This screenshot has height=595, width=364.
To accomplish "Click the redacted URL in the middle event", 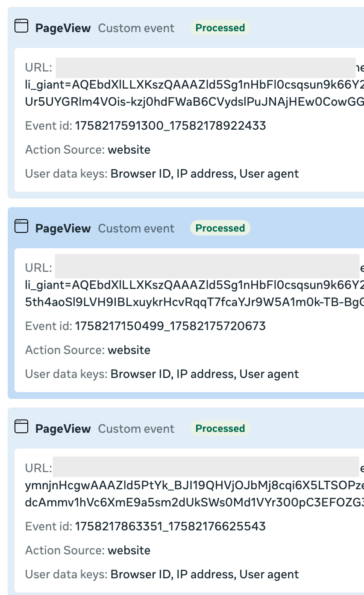I will 207,268.
